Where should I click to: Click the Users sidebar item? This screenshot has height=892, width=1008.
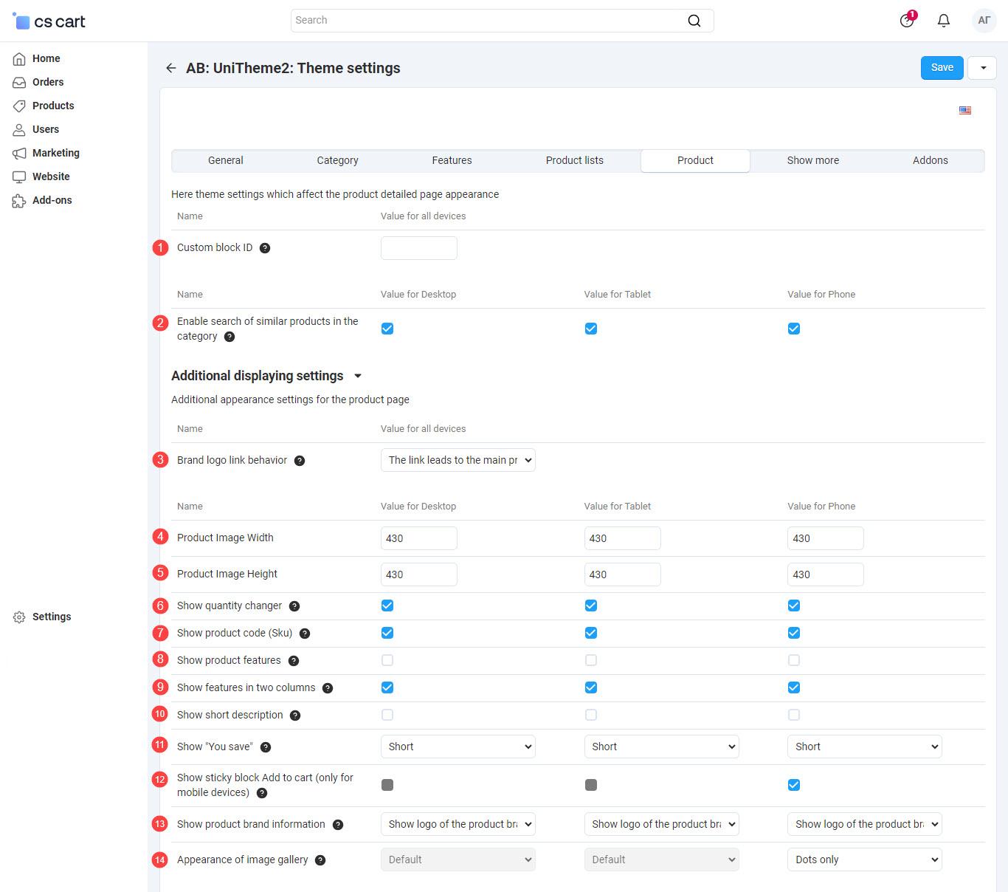click(x=45, y=129)
